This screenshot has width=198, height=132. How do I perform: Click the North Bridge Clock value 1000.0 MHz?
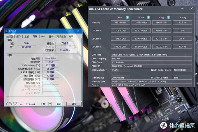coord(182,70)
